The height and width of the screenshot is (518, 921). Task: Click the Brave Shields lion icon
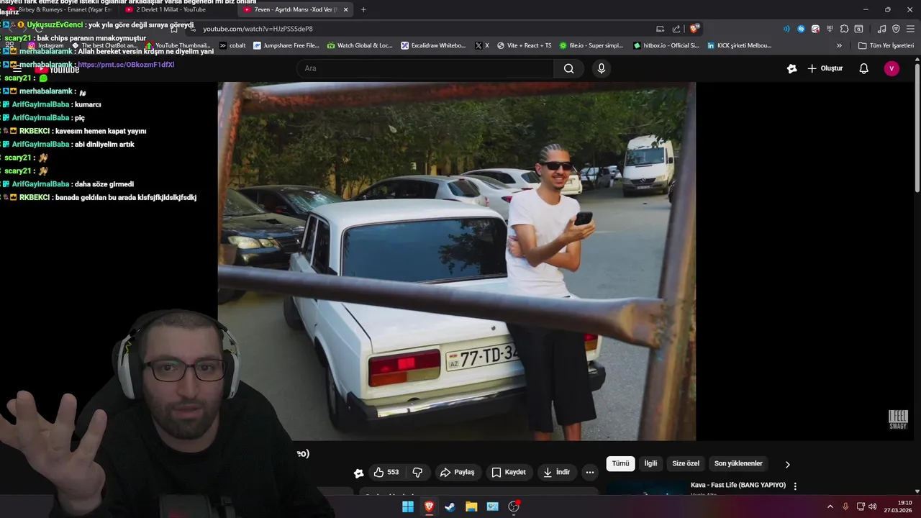click(x=694, y=29)
